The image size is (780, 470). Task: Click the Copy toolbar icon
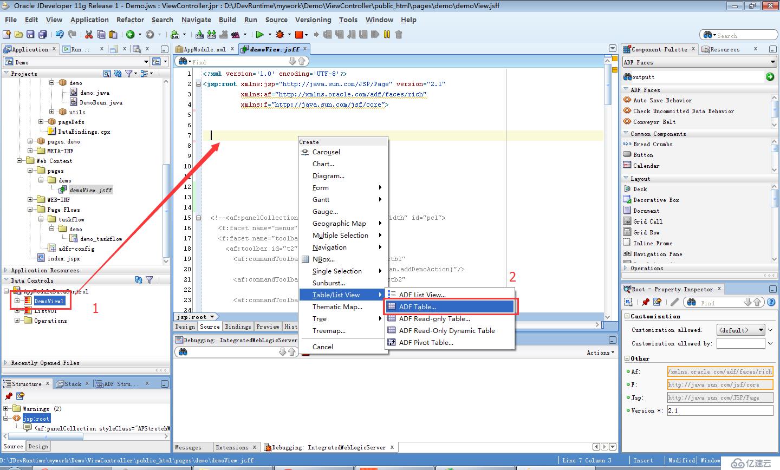pyautogui.click(x=101, y=35)
